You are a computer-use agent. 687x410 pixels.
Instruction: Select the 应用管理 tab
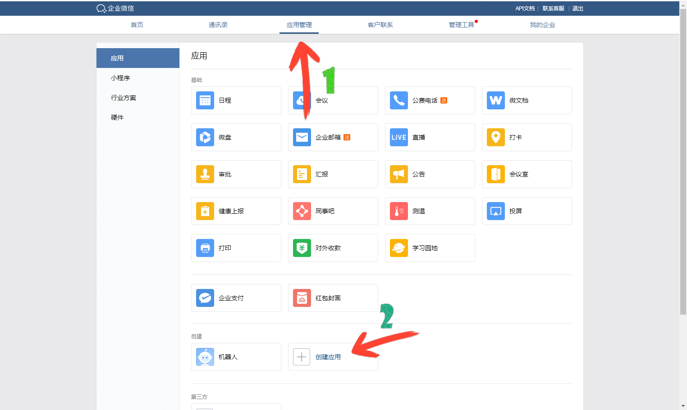click(299, 25)
